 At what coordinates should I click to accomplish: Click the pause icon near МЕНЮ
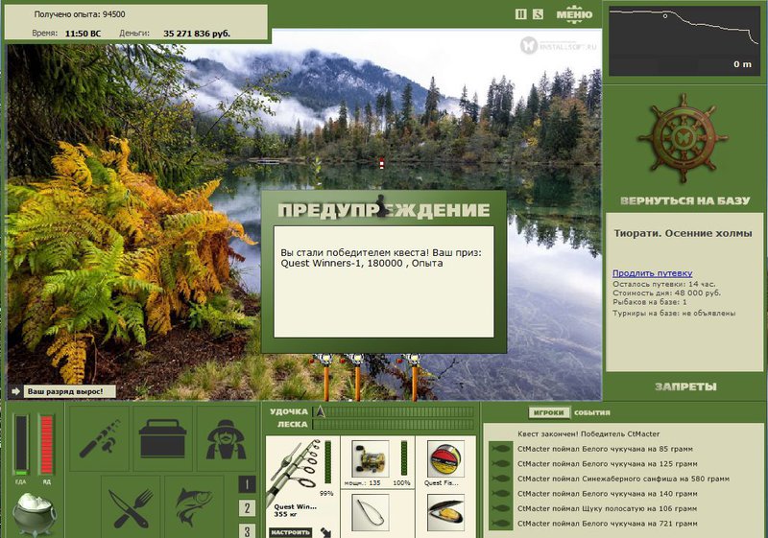point(520,14)
